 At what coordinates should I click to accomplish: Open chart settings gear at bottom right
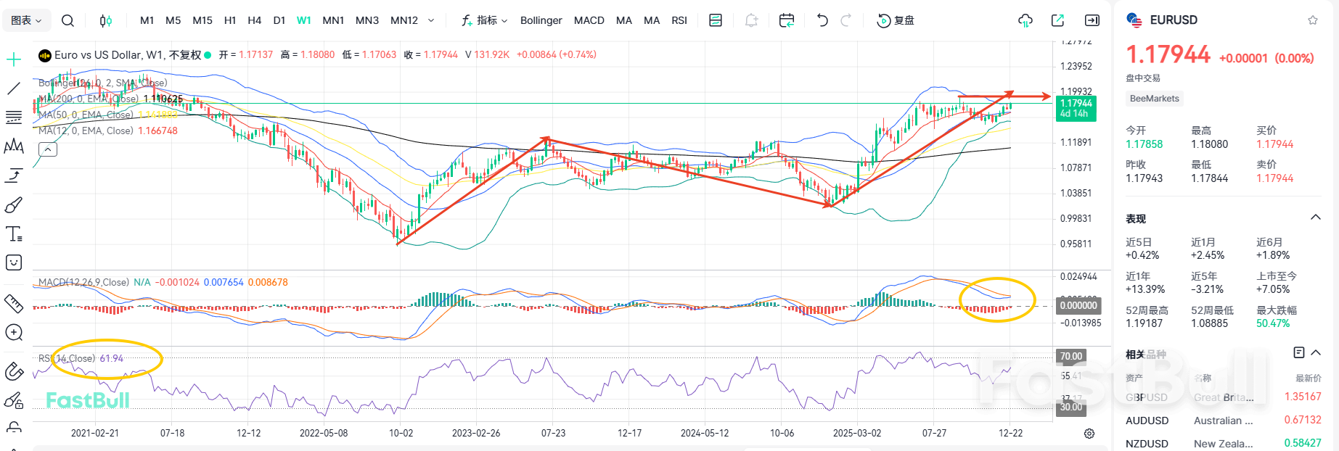point(1089,434)
